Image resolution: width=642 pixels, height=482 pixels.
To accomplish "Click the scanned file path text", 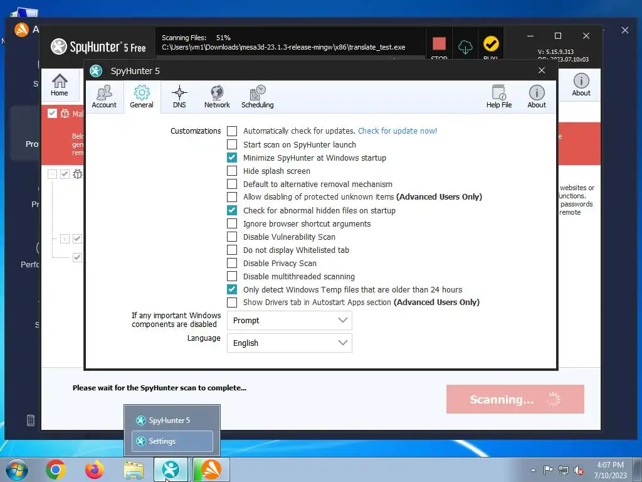I will 283,47.
